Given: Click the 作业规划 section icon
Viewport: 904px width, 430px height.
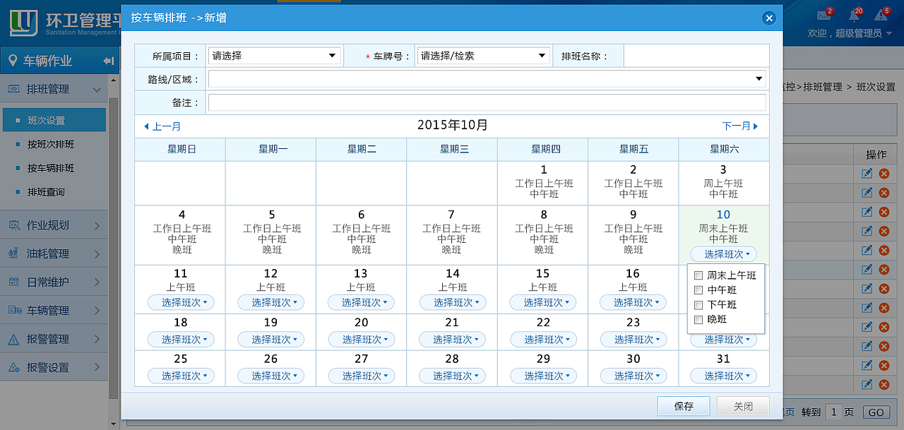Looking at the screenshot, I should click(x=13, y=225).
